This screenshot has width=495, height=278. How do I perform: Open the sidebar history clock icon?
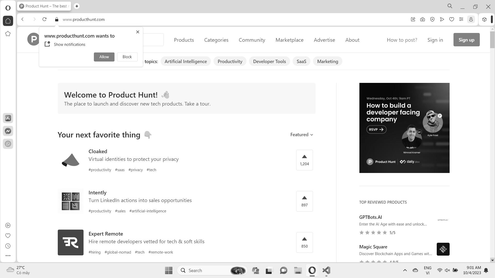pos(8,246)
